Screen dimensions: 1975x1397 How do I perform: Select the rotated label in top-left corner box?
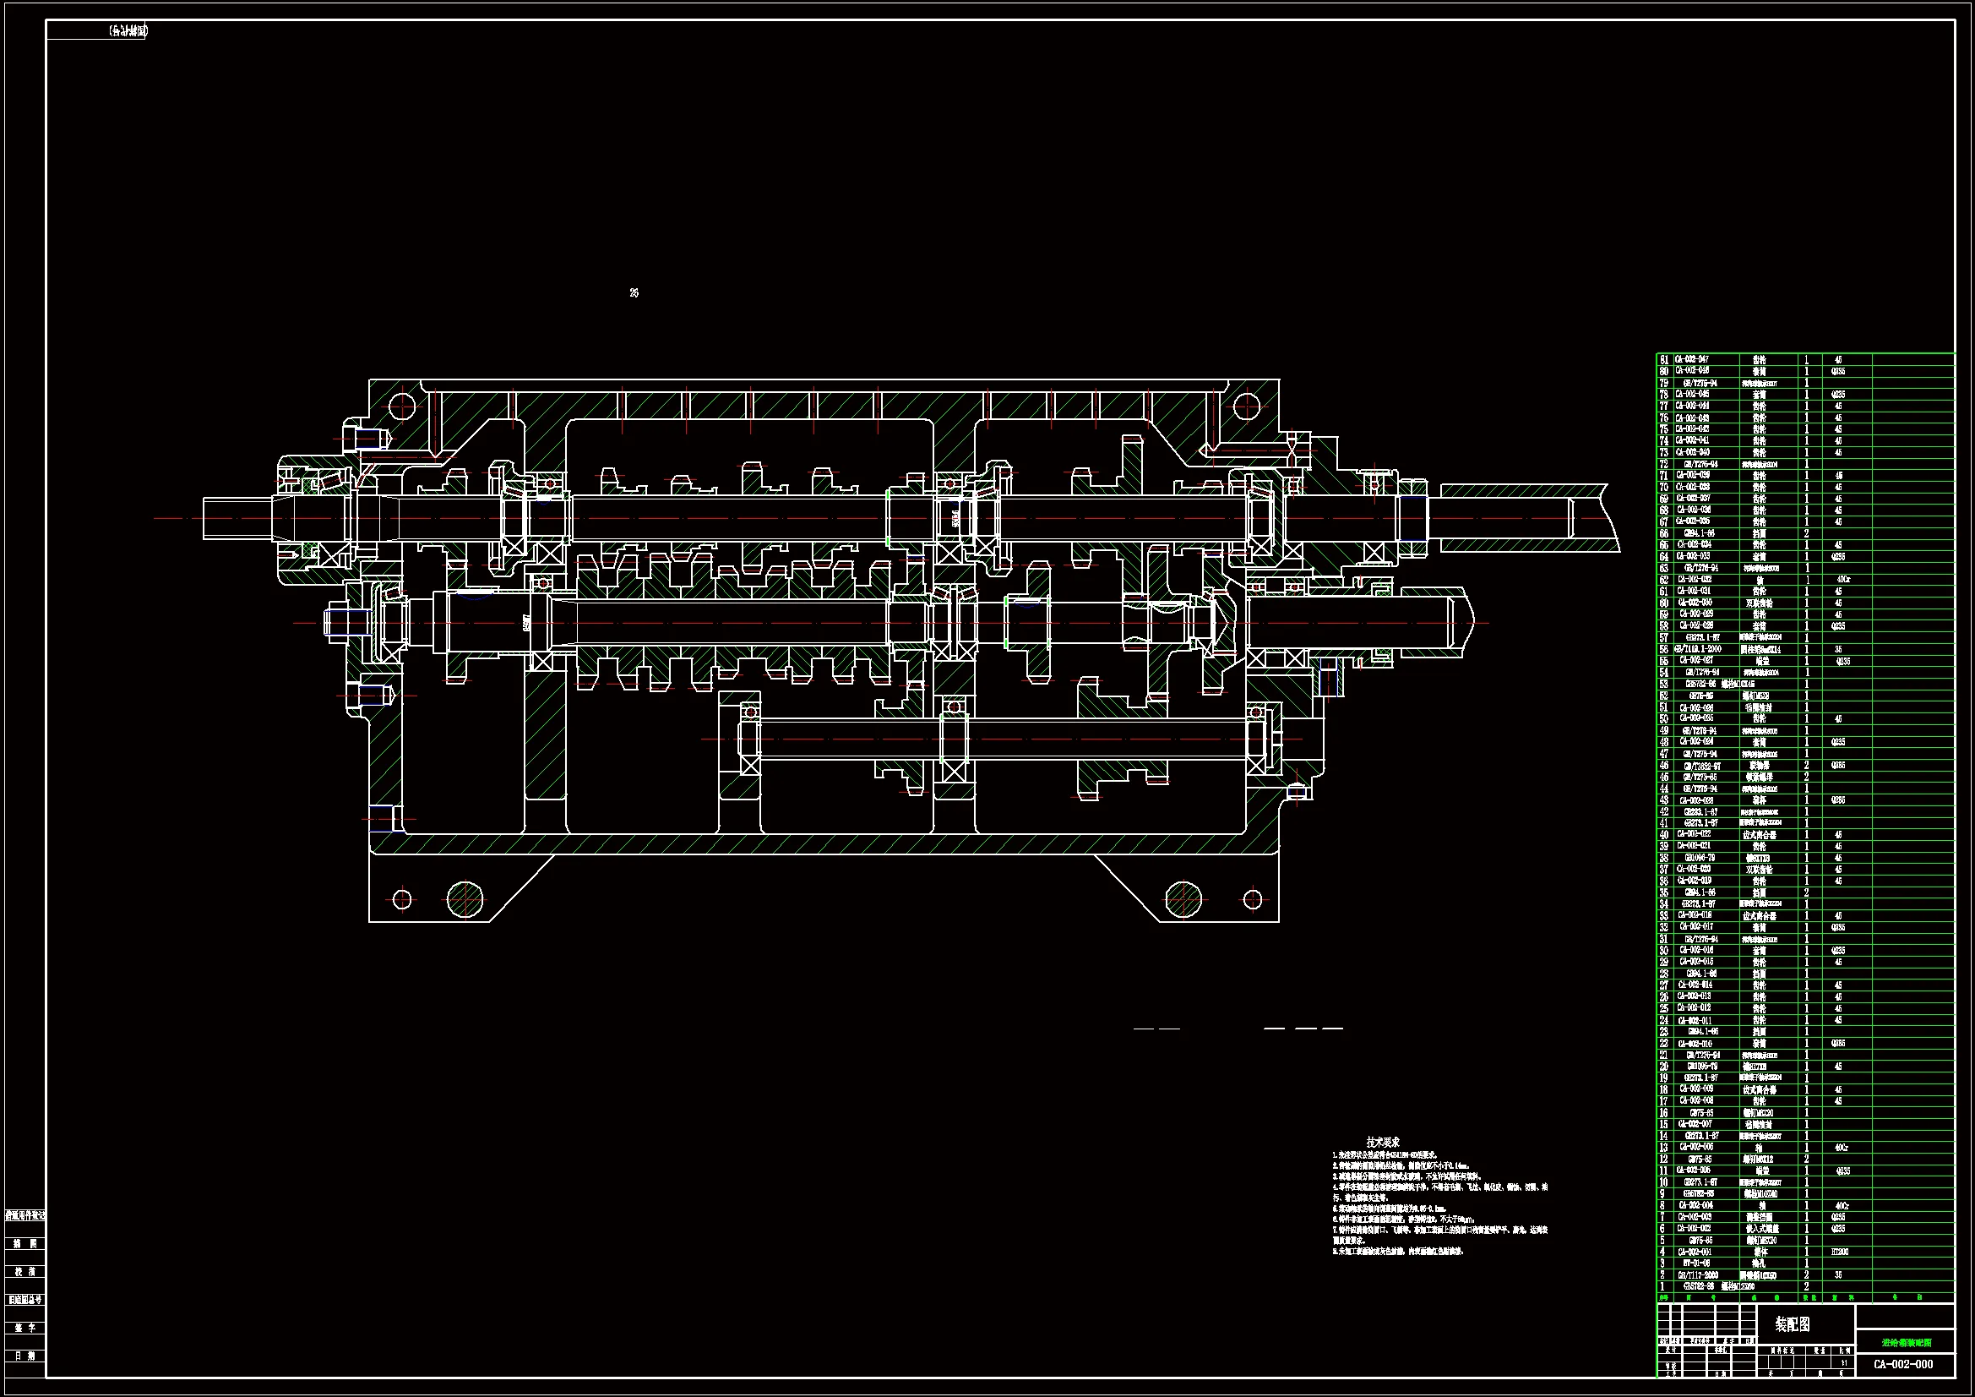(x=128, y=31)
